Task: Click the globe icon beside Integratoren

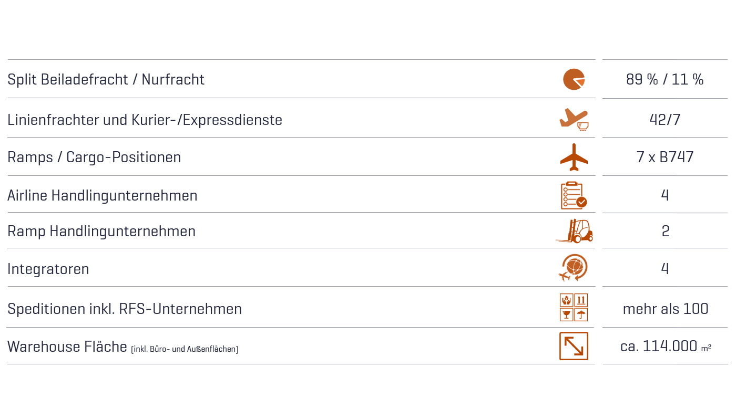Action: (x=574, y=268)
